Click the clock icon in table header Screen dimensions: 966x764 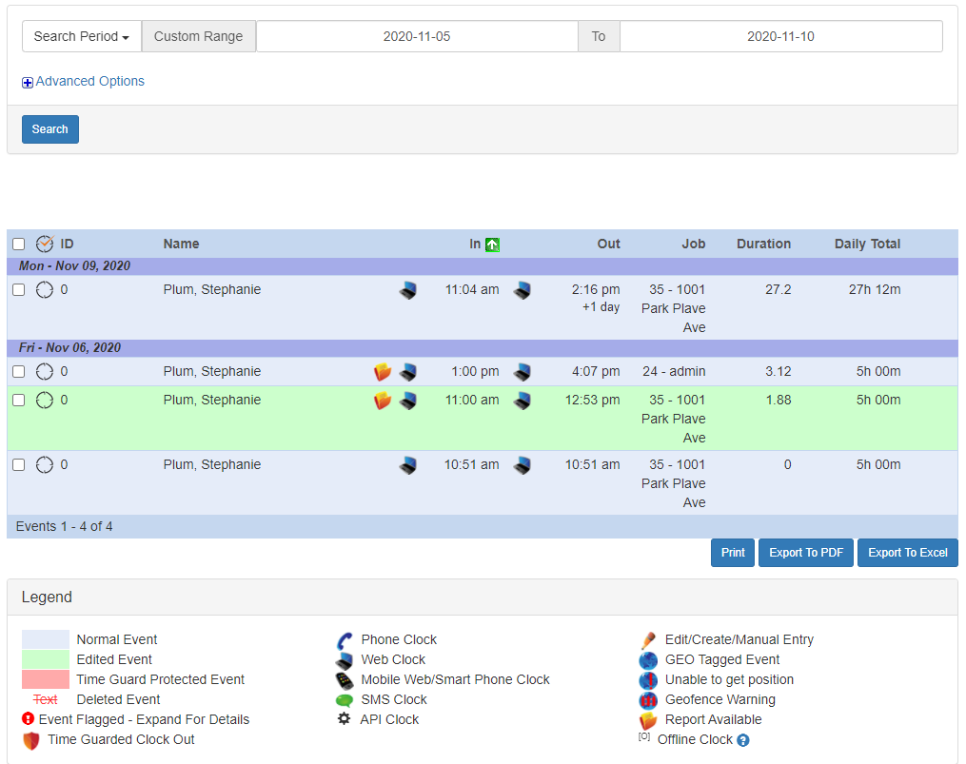pos(45,244)
